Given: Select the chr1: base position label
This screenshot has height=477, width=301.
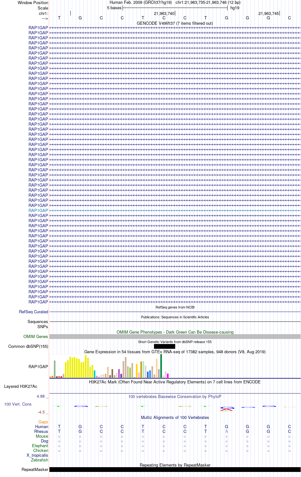Looking at the screenshot, I should pos(43,13).
